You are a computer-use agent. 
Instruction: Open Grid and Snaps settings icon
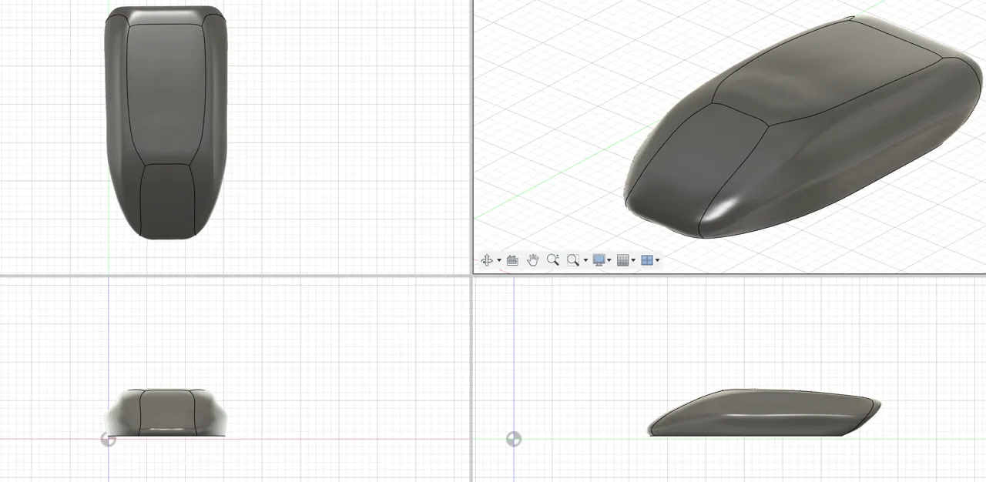(623, 260)
